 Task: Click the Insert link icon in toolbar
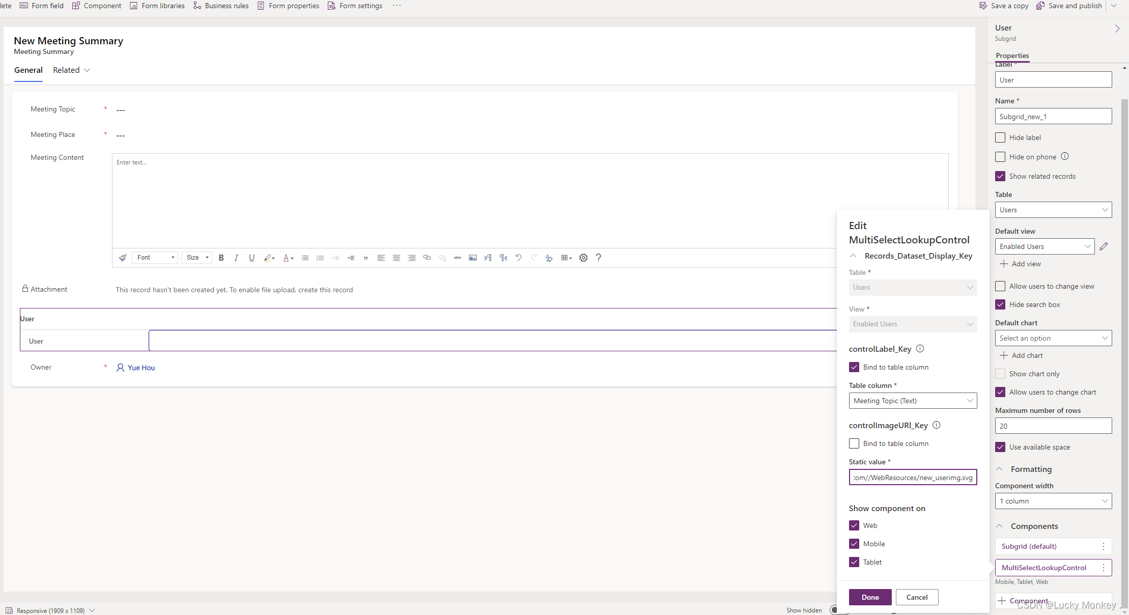click(x=427, y=258)
